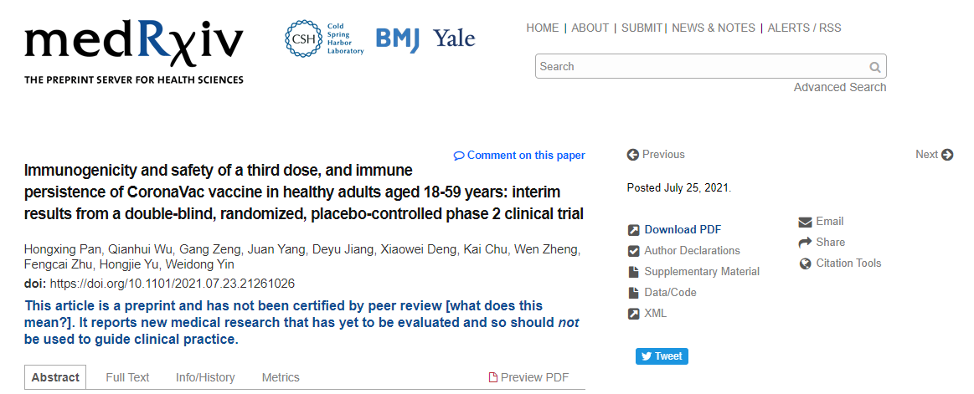Open the Data/Code file link

coord(670,293)
